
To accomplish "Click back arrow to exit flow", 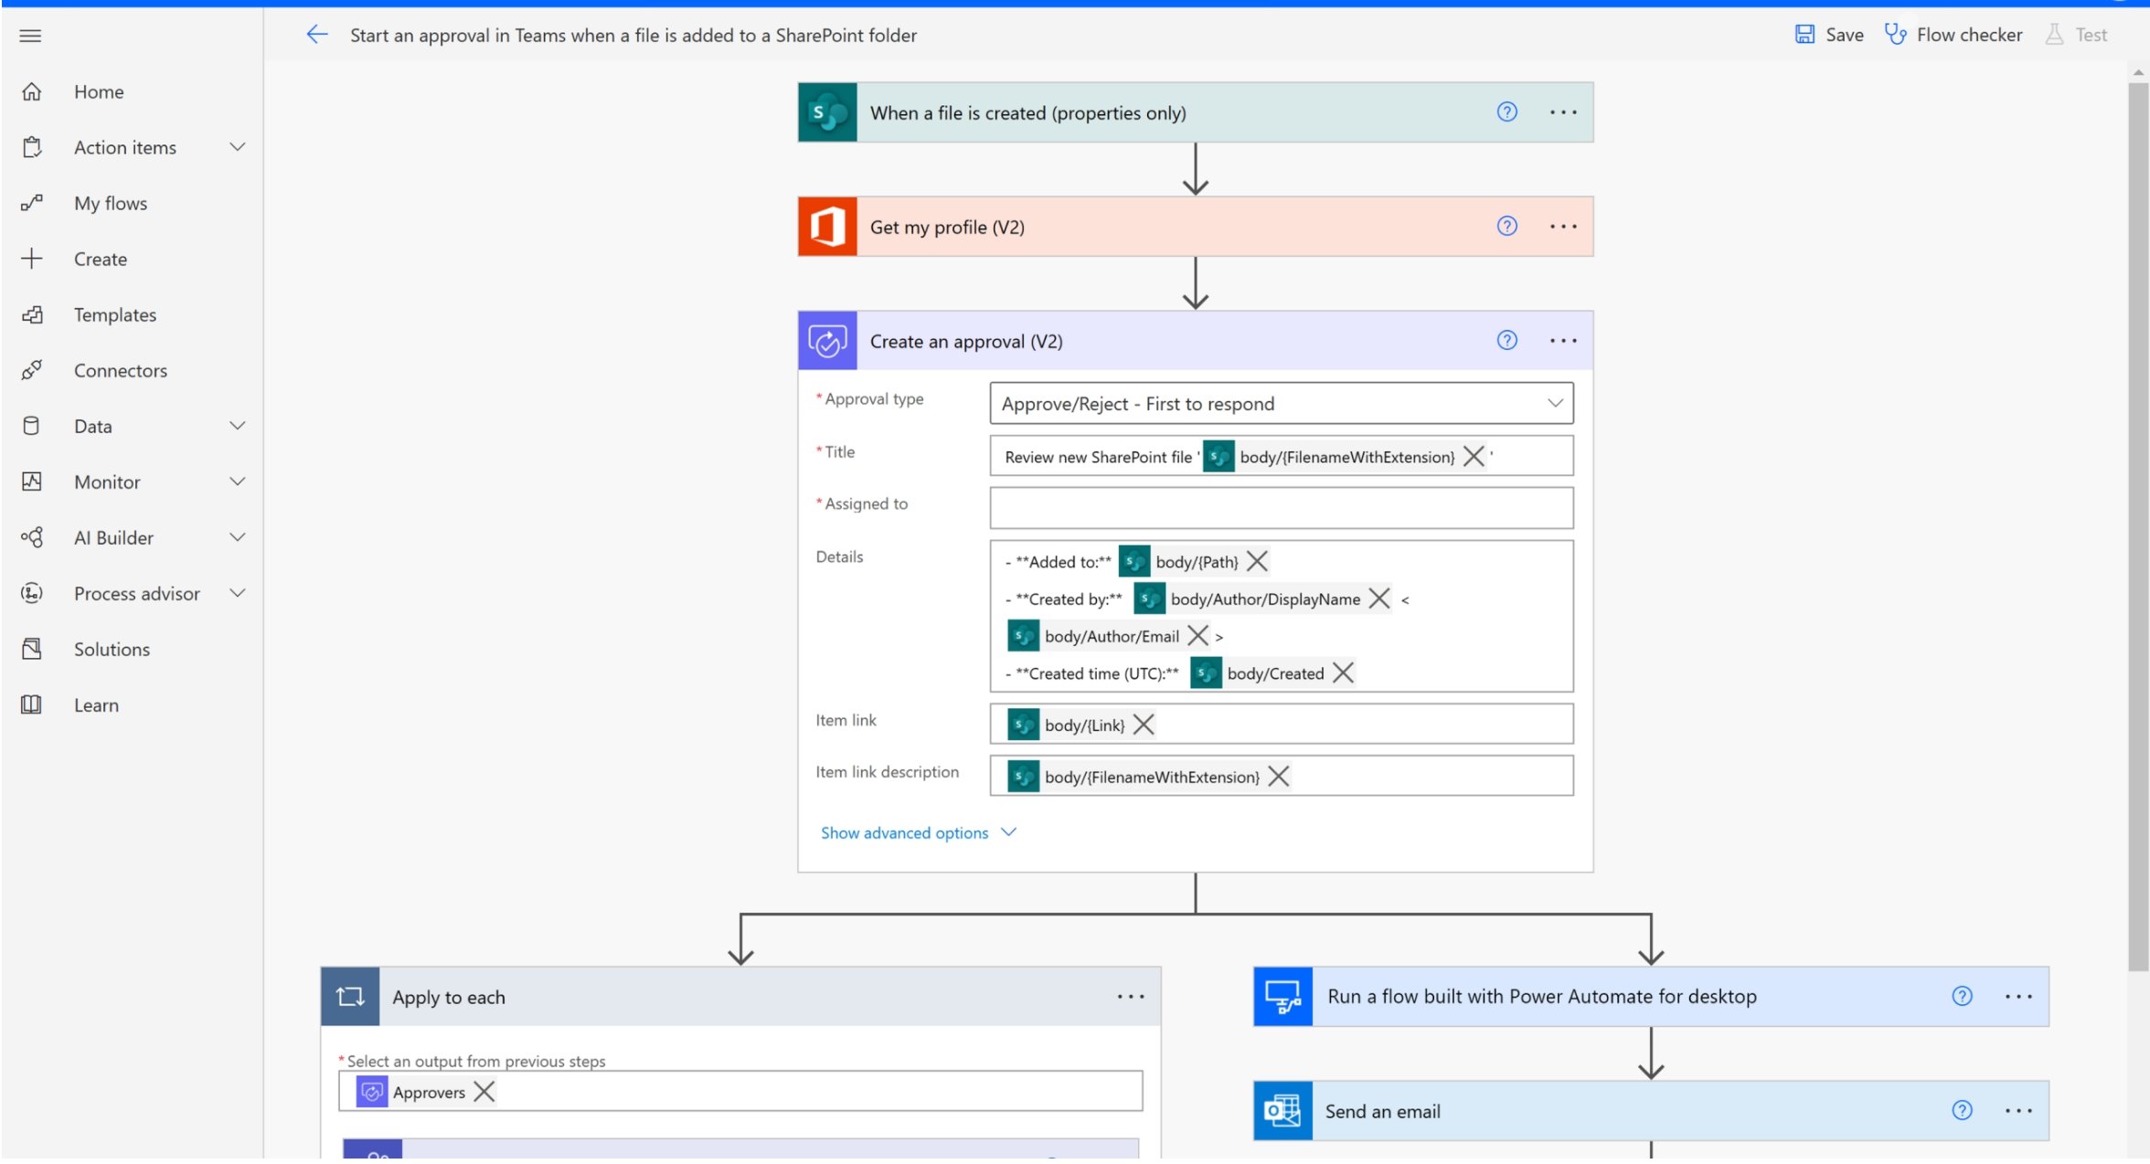I will 315,35.
